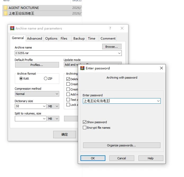Click the 上老王论坛当老王 folder icon
The image size is (184, 177).
pyautogui.click(x=5, y=13)
